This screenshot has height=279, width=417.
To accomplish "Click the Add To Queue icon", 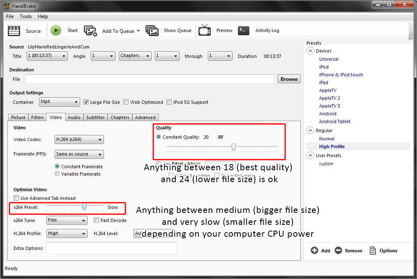I will (90, 31).
